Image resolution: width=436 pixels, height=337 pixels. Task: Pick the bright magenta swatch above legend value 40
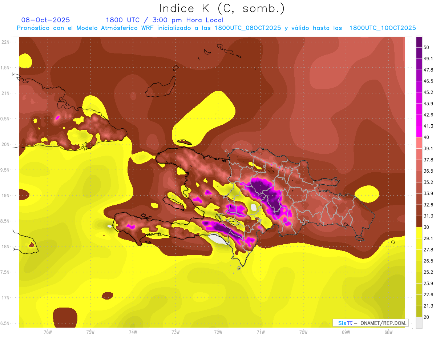point(419,132)
